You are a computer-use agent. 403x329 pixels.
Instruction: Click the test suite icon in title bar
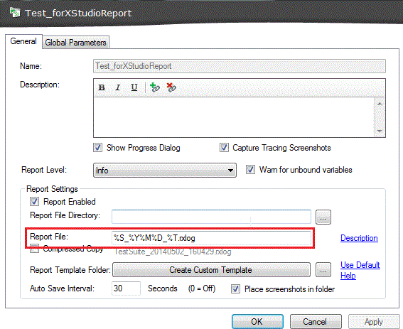(14, 12)
